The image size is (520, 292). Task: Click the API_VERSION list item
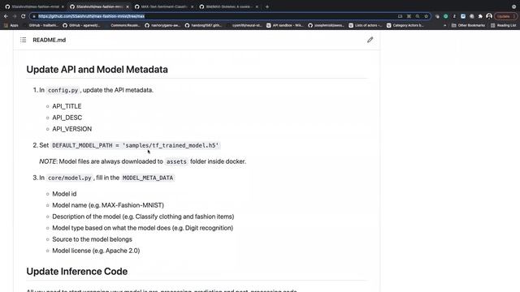coord(72,129)
